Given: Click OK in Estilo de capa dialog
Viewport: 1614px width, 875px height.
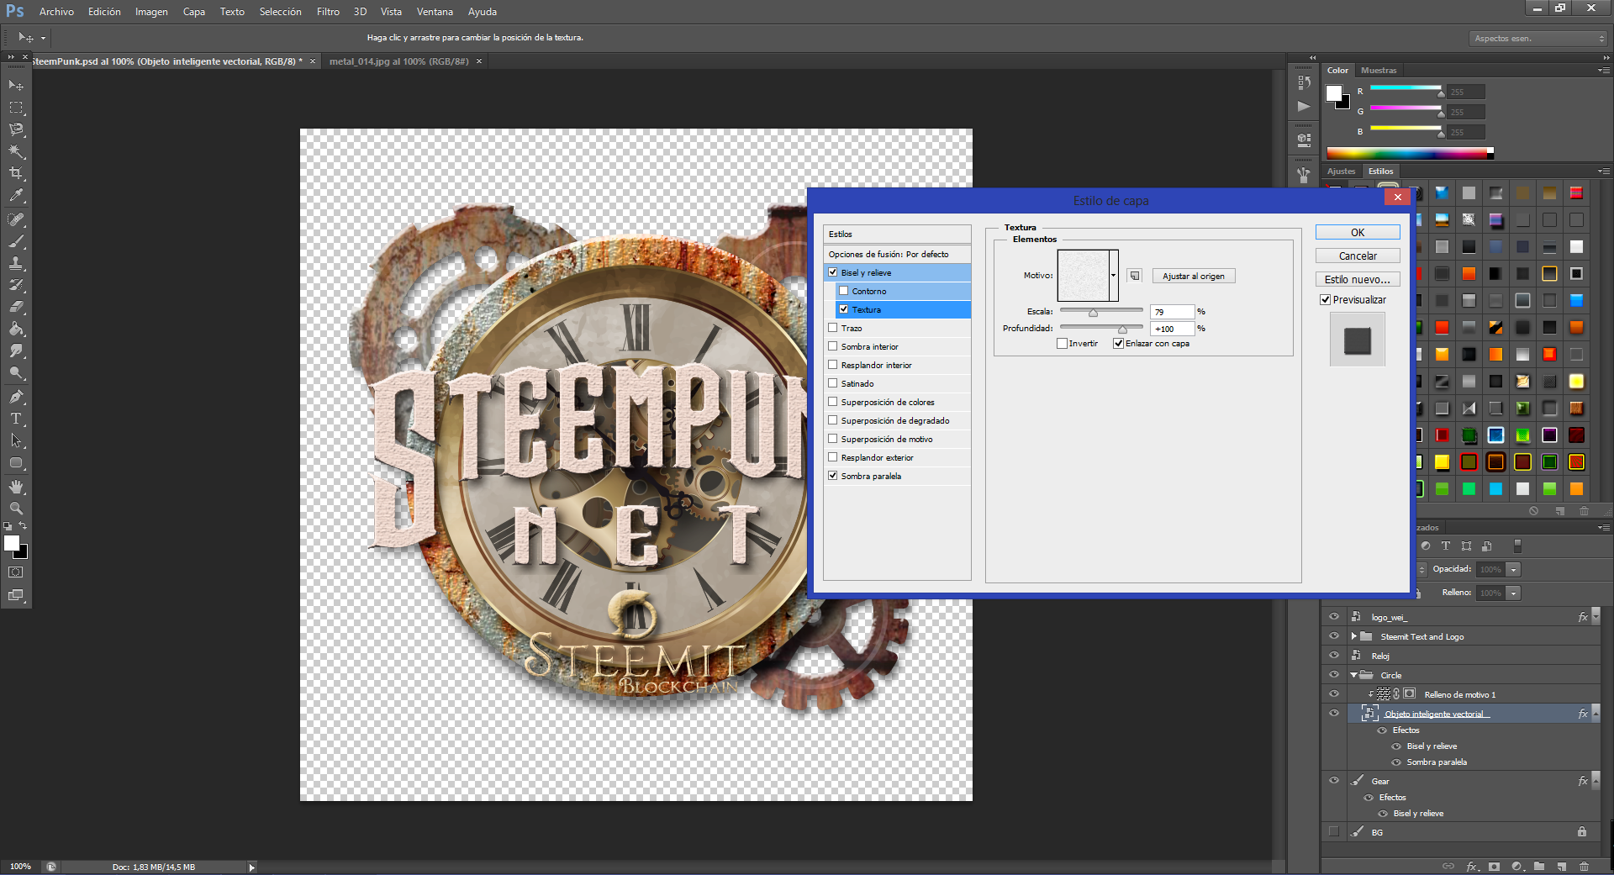Looking at the screenshot, I should 1358,233.
